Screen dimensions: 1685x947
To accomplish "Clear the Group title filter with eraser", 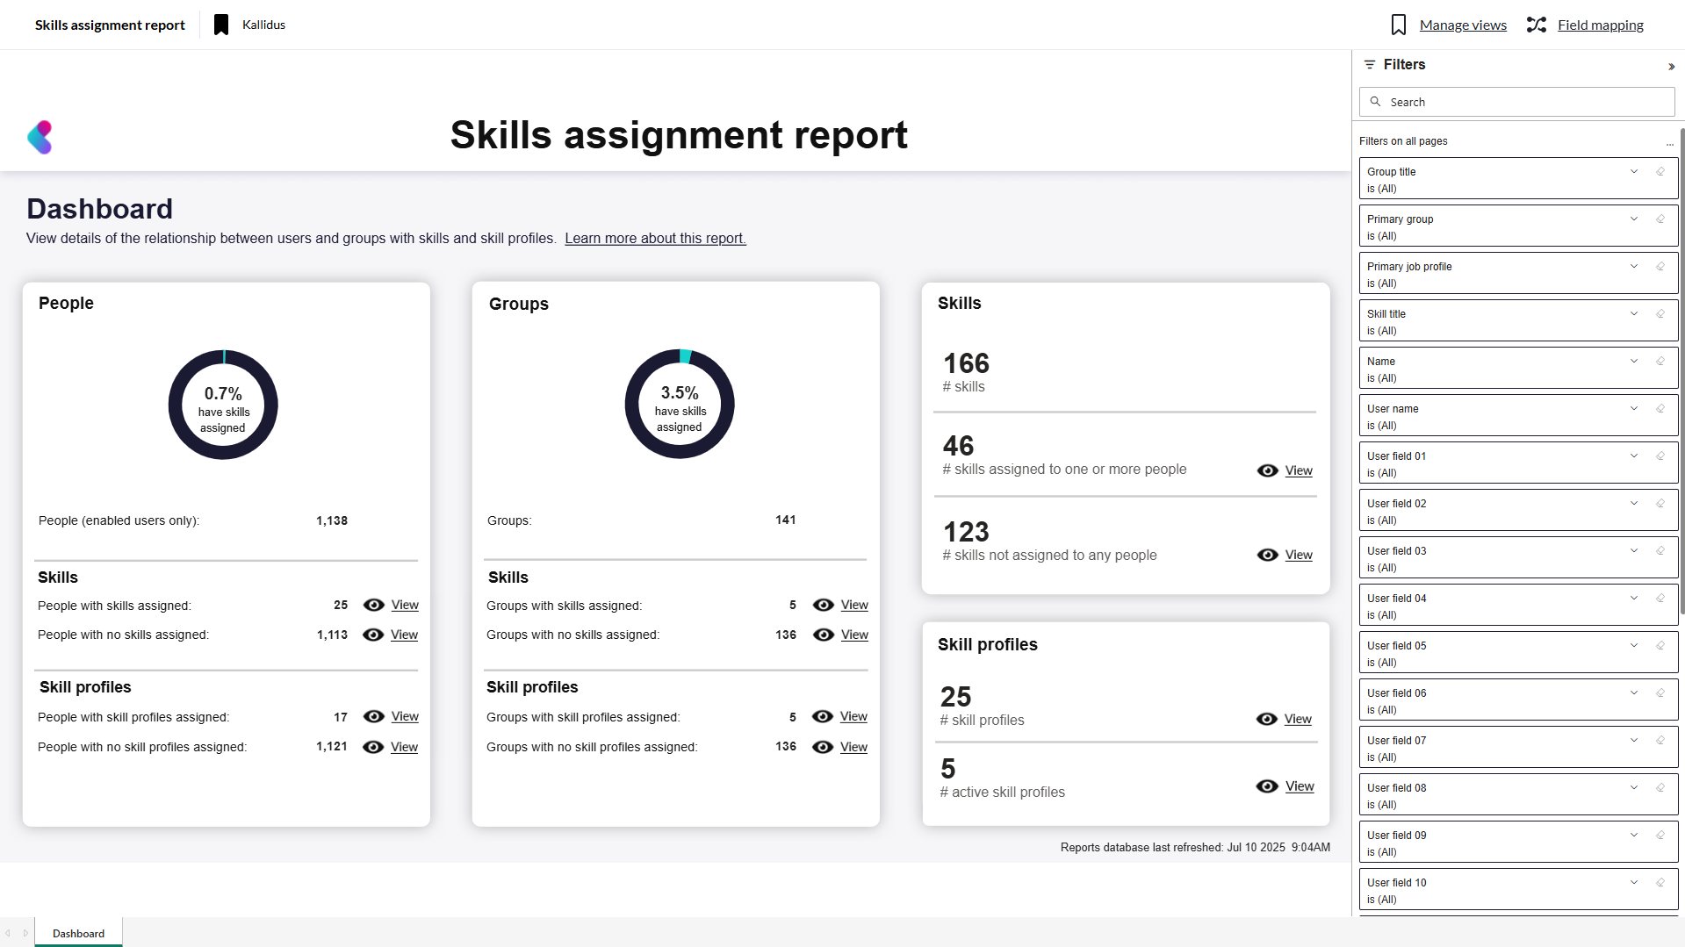I will click(x=1660, y=172).
